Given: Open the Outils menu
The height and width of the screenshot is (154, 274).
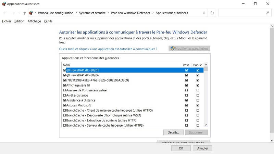Looking at the screenshot, I should 48,21.
